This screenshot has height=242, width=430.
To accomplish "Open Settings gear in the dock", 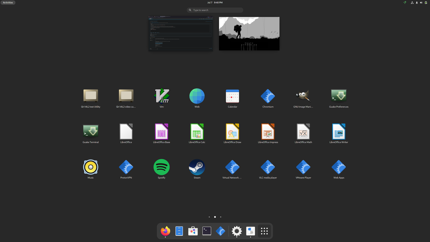I will click(x=237, y=231).
